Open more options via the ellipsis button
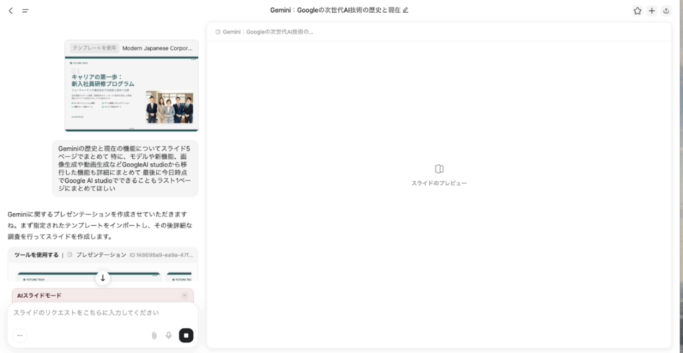Viewport: 683px width, 353px height. tap(20, 336)
